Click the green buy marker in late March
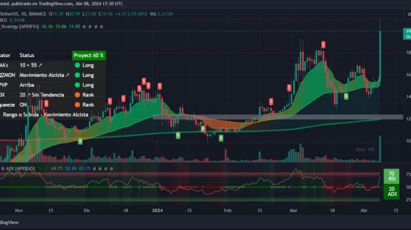 [x=346, y=96]
